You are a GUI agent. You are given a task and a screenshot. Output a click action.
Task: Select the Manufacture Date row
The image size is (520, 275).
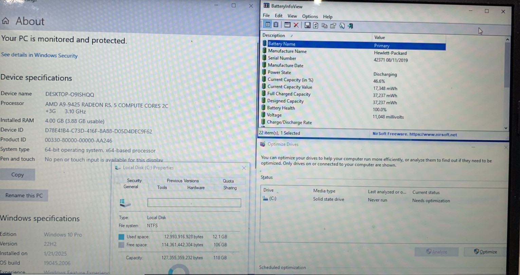(353, 66)
